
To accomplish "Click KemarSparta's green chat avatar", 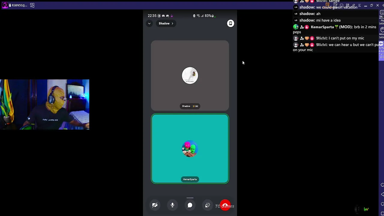I will coord(295,27).
